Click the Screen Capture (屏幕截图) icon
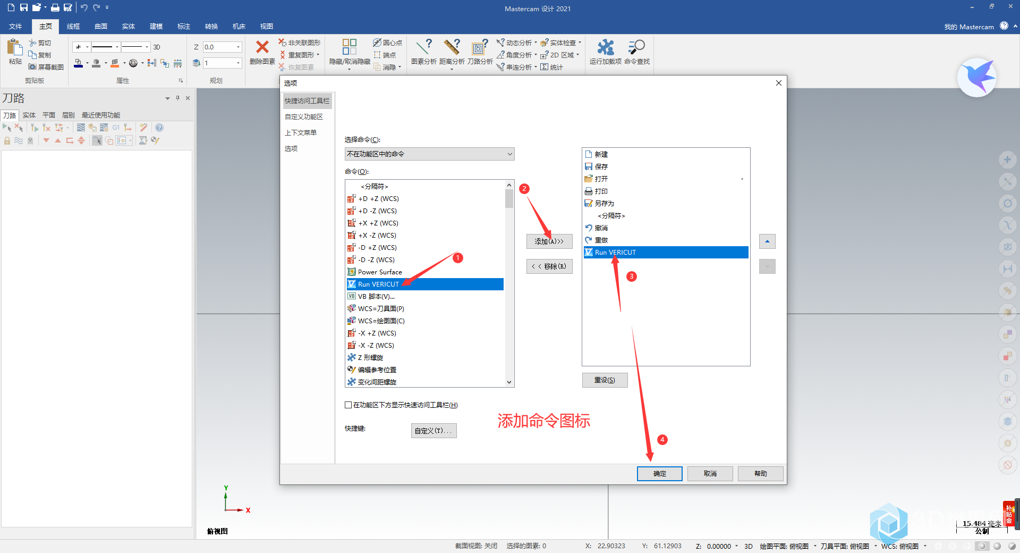Image resolution: width=1020 pixels, height=553 pixels. (33, 67)
